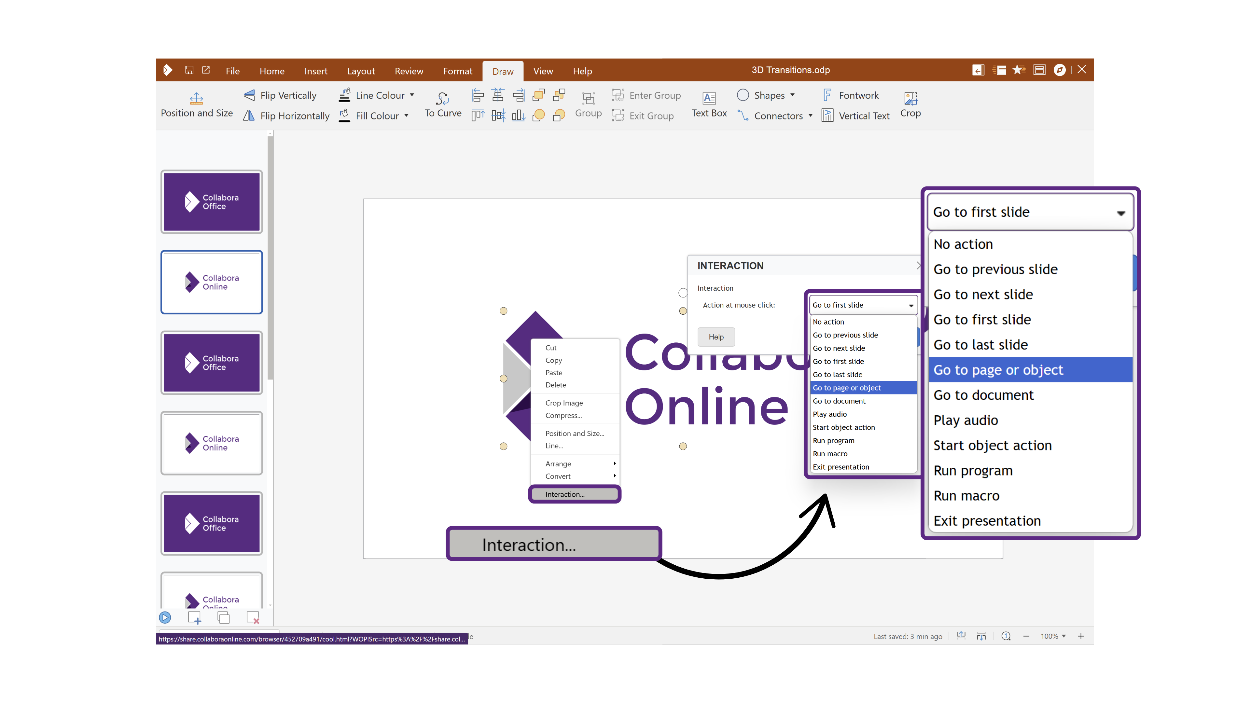Align objects left

[x=478, y=95]
